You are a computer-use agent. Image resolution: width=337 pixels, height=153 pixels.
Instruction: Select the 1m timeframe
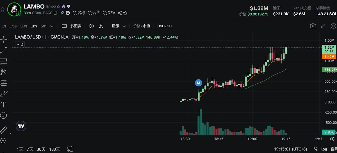pyautogui.click(x=34, y=26)
